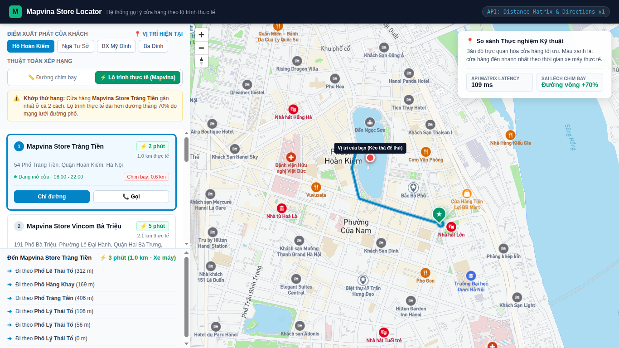Click Đang mở cửa 08:00 - 22:00 status
The height and width of the screenshot is (348, 619).
pyautogui.click(x=48, y=177)
